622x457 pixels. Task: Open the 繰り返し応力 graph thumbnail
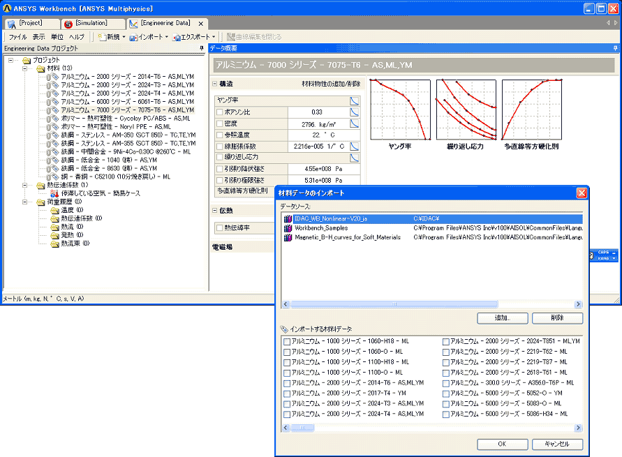[x=466, y=110]
